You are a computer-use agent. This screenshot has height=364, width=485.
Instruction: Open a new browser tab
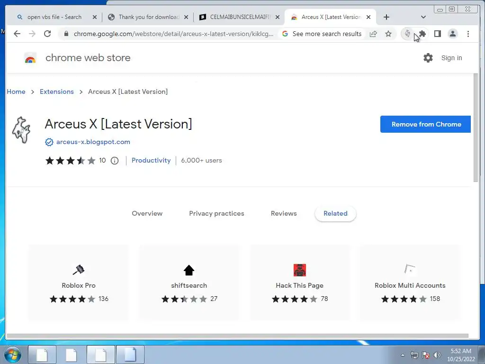click(x=386, y=17)
